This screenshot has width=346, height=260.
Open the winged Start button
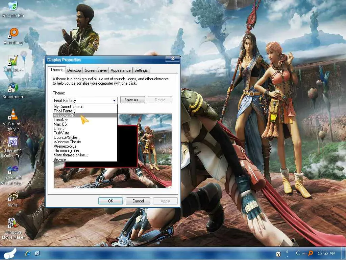tap(10, 253)
